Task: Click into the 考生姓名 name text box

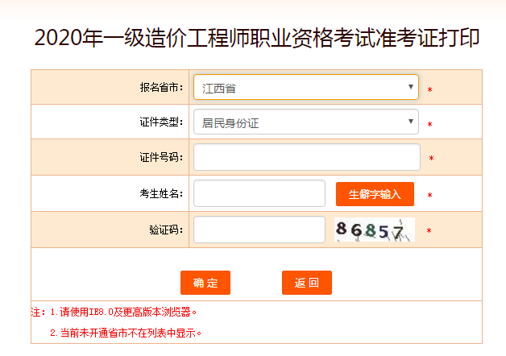Action: tap(259, 193)
